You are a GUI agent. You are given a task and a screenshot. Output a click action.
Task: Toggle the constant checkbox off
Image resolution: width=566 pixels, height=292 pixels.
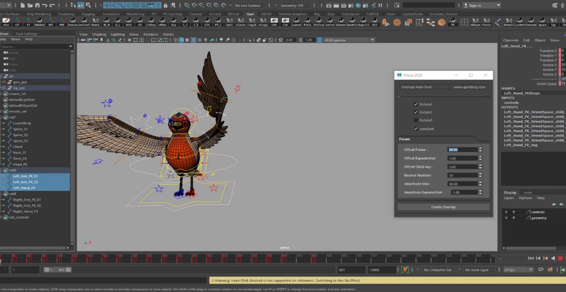[416, 129]
